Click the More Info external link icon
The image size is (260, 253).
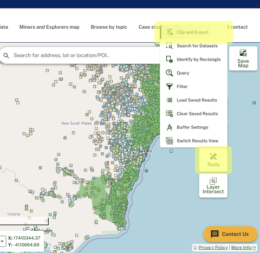[x=253, y=248]
